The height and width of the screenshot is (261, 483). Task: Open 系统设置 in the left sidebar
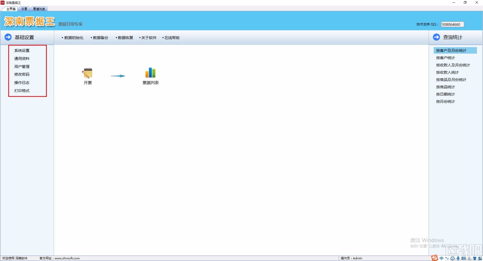tap(22, 51)
